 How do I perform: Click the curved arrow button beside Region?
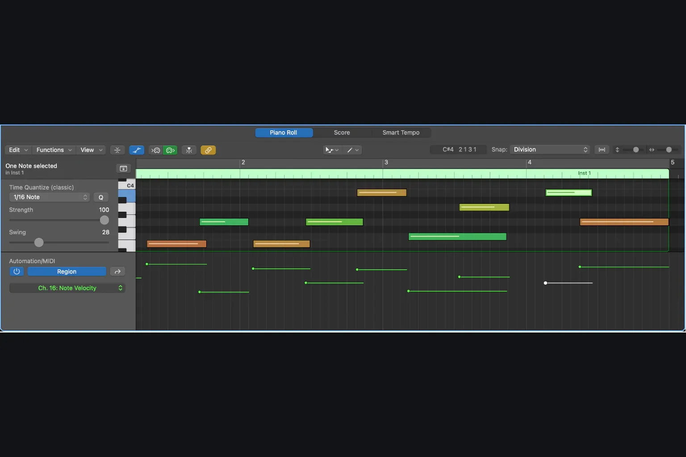click(117, 271)
